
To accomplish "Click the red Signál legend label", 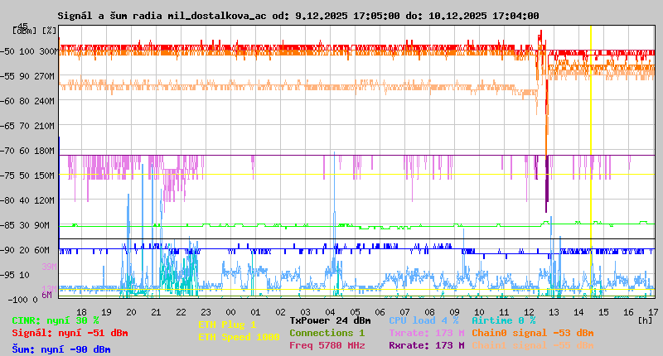I will [x=70, y=334].
